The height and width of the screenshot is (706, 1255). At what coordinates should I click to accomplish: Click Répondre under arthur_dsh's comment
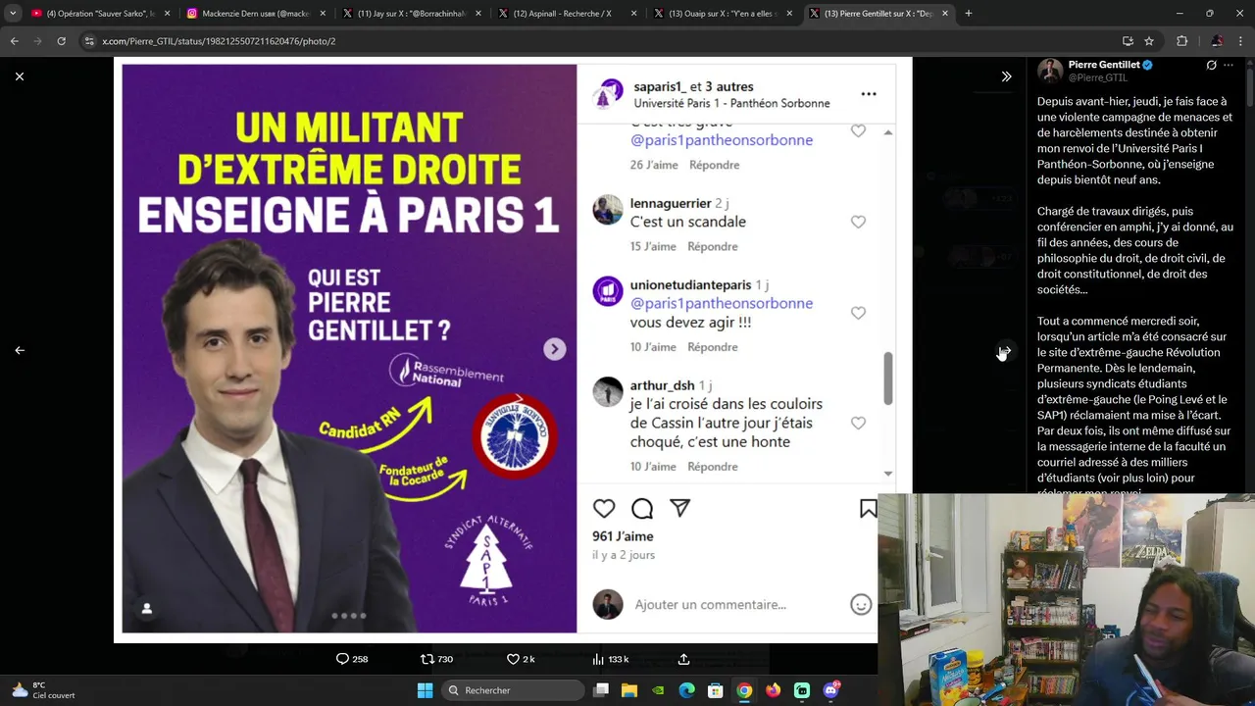click(x=713, y=467)
